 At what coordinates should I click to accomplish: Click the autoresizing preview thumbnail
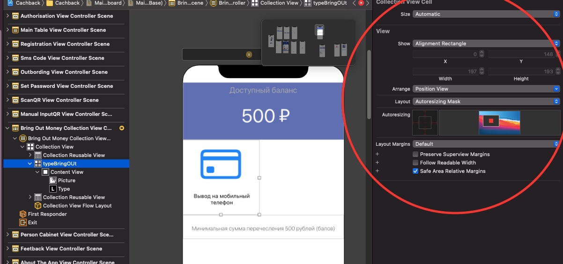pos(499,122)
